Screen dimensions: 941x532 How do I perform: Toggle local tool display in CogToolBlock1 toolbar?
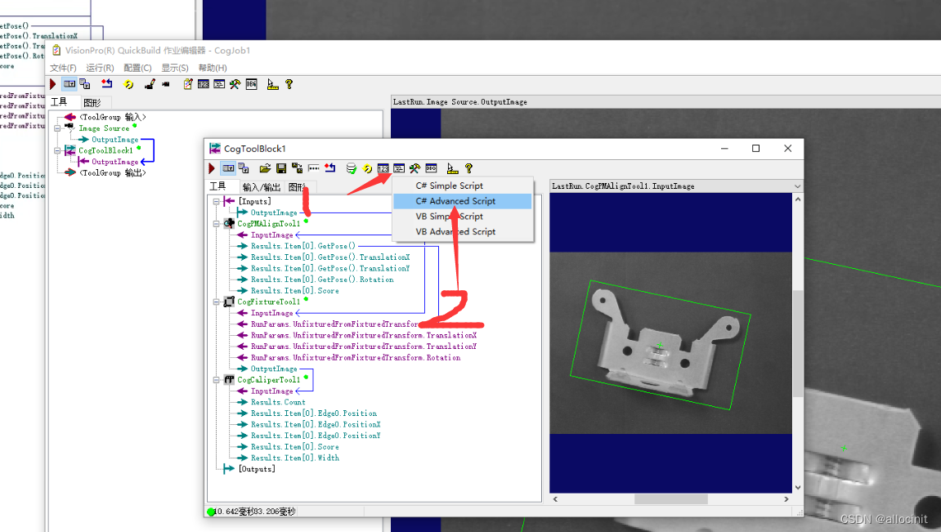(x=228, y=168)
